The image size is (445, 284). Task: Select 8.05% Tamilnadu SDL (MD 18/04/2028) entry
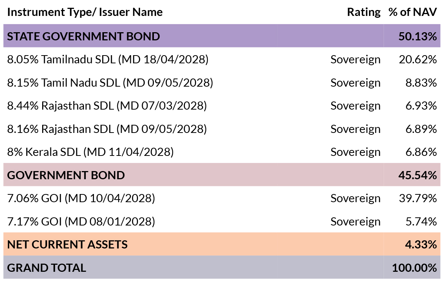(x=108, y=59)
